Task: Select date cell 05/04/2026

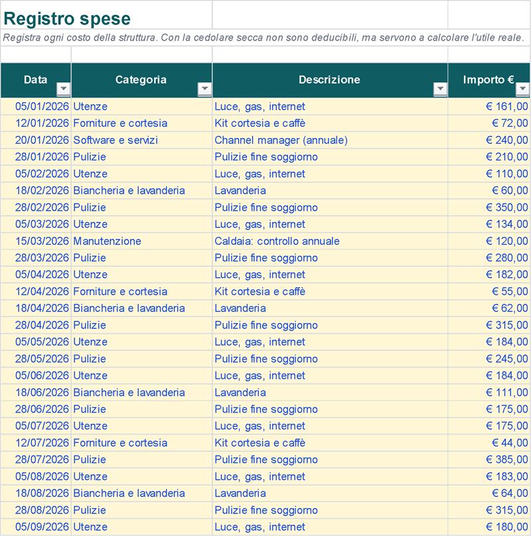Action: (x=36, y=275)
